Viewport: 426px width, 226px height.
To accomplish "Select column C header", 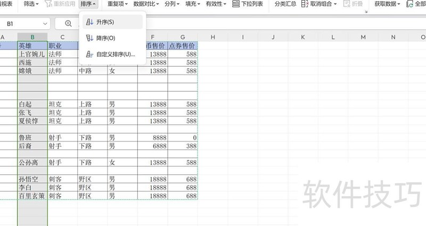I will coord(62,37).
